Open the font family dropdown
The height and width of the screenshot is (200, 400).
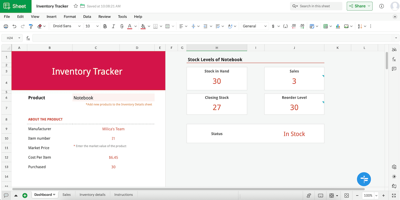coord(66,26)
